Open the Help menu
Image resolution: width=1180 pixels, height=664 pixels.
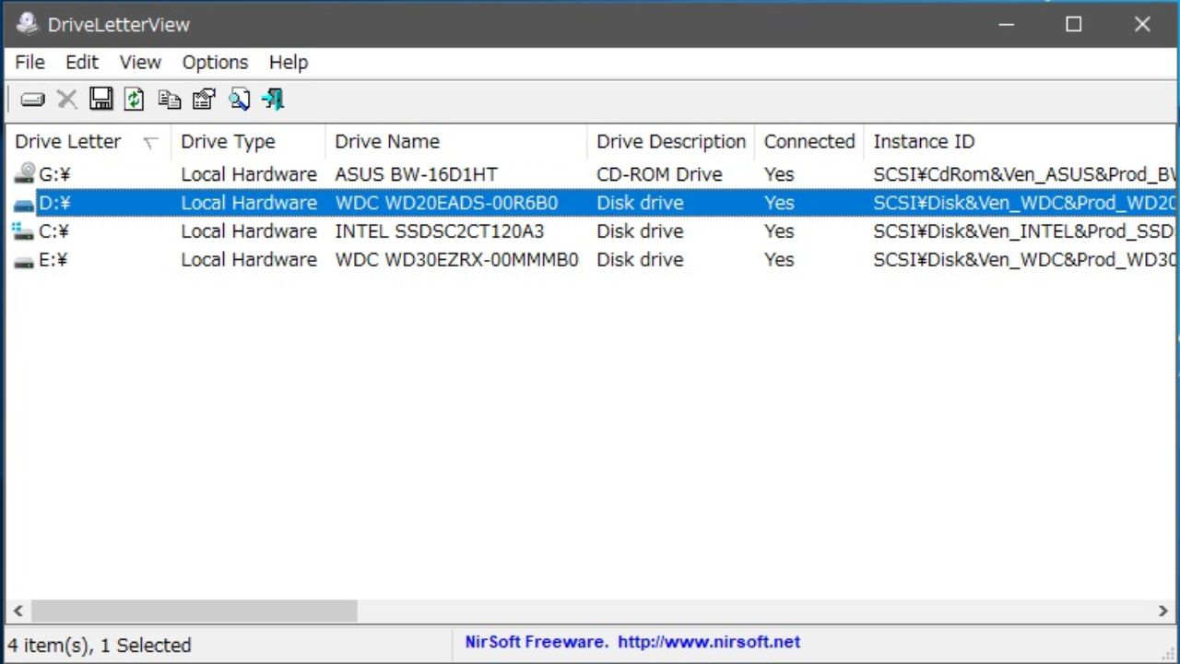(x=289, y=63)
